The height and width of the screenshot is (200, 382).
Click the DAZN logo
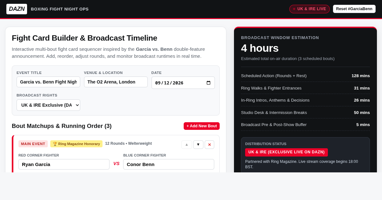[17, 9]
